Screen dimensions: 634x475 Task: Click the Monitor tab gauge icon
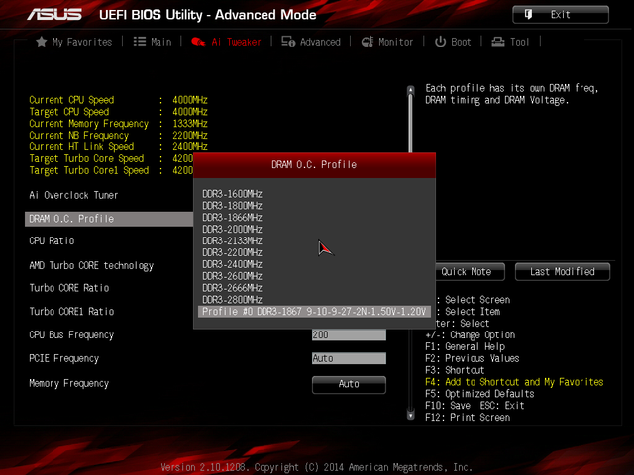(x=368, y=42)
